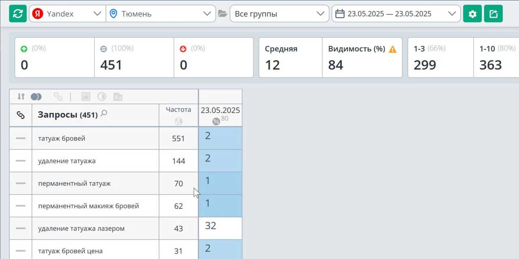Toggle the half-circle contrast icon
The image size is (519, 259).
click(x=102, y=97)
